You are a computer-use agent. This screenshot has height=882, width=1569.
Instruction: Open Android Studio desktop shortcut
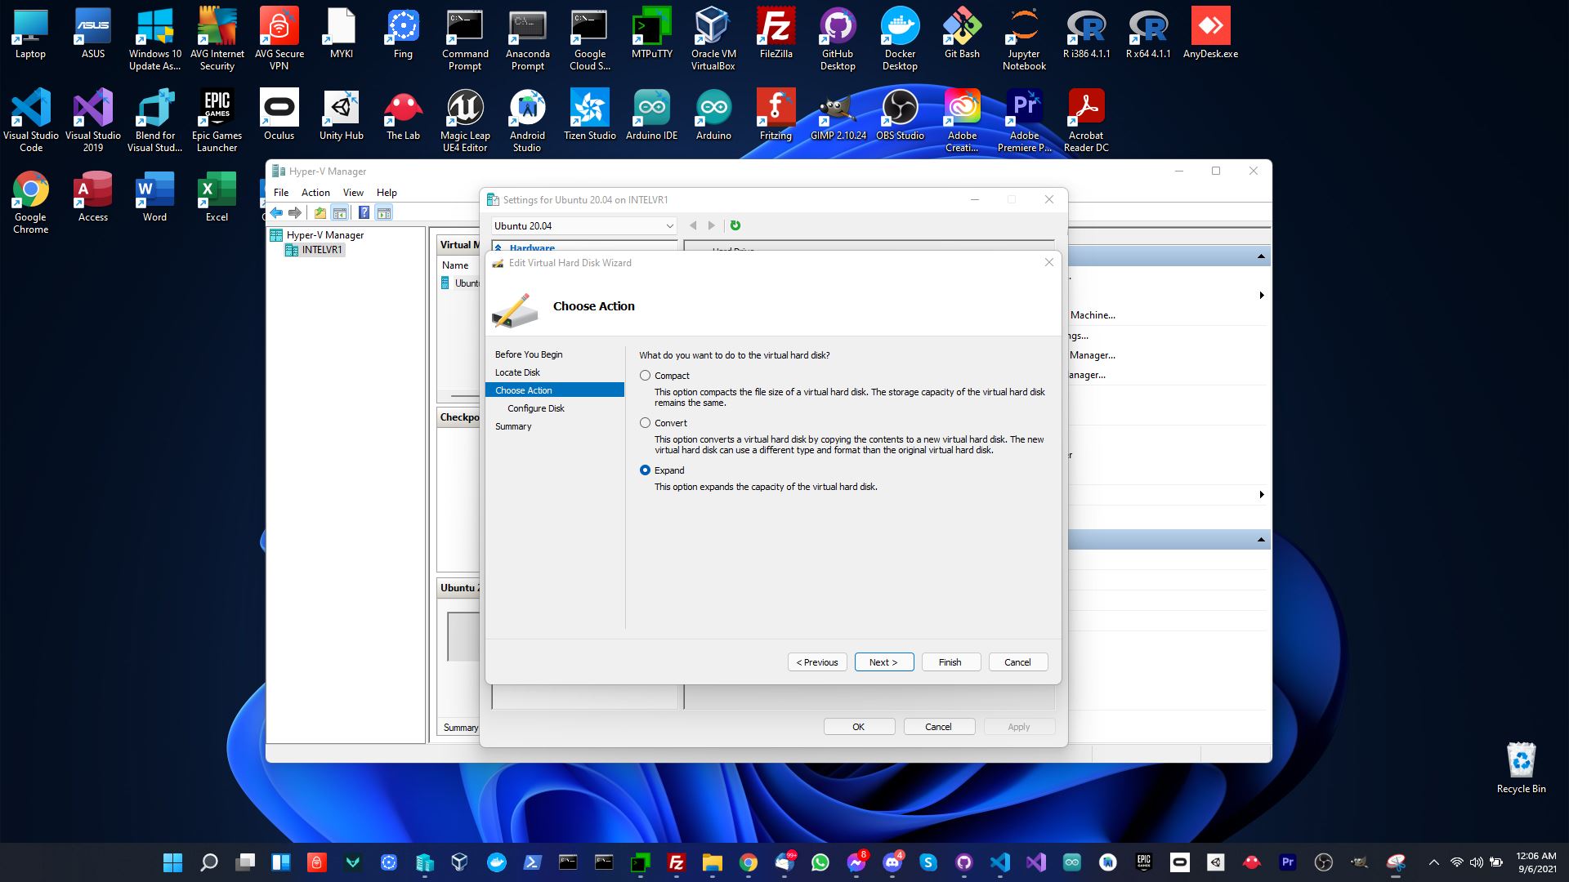527,120
